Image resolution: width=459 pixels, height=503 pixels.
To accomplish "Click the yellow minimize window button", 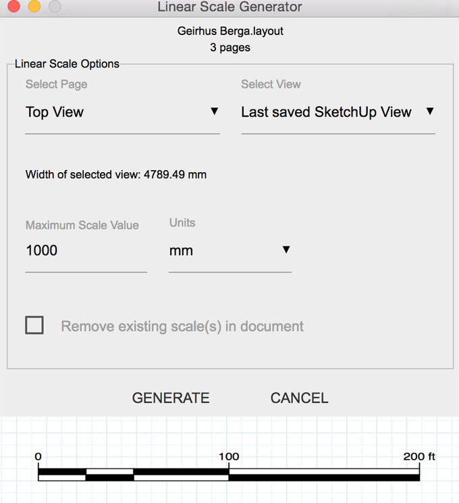I will (34, 7).
